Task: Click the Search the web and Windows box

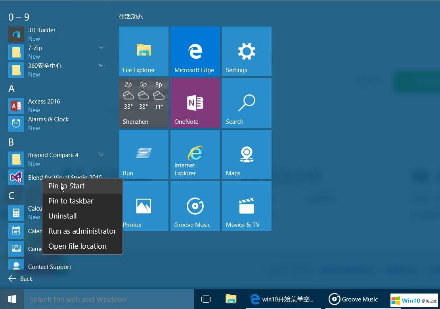Action: tap(109, 299)
